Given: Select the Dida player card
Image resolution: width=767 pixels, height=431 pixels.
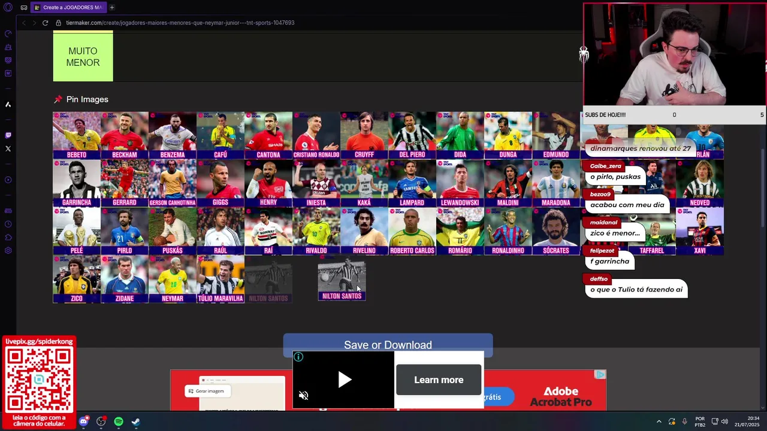Looking at the screenshot, I should pyautogui.click(x=460, y=135).
